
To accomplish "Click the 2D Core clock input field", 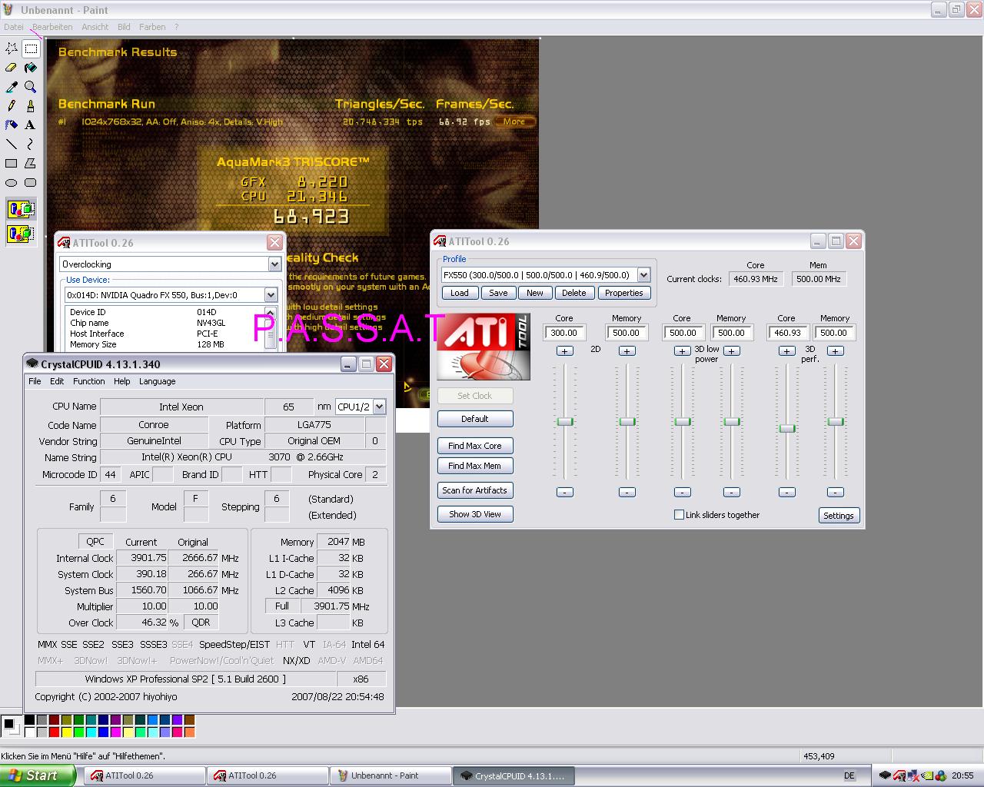I will pos(564,333).
